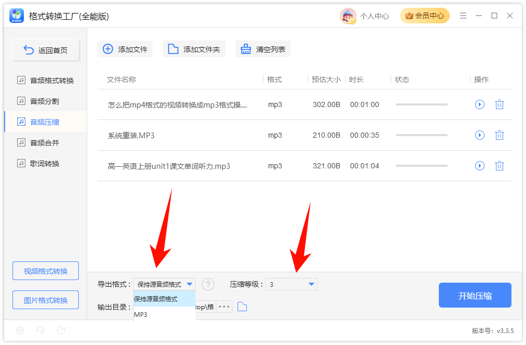This screenshot has width=526, height=345.
Task: Click the user avatar icon
Action: pyautogui.click(x=348, y=16)
